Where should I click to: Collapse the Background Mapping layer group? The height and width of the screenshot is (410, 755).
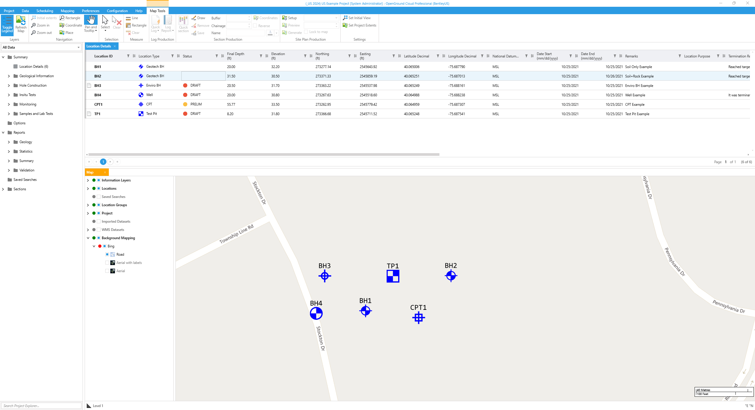tap(88, 238)
